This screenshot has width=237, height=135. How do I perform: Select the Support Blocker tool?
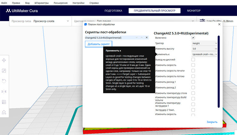4,112
